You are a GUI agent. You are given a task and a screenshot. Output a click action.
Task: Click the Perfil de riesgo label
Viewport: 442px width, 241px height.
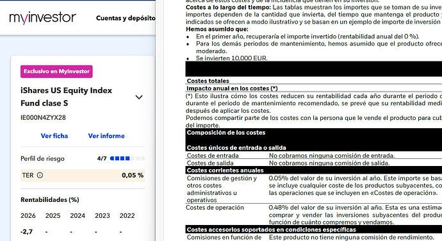[42, 158]
